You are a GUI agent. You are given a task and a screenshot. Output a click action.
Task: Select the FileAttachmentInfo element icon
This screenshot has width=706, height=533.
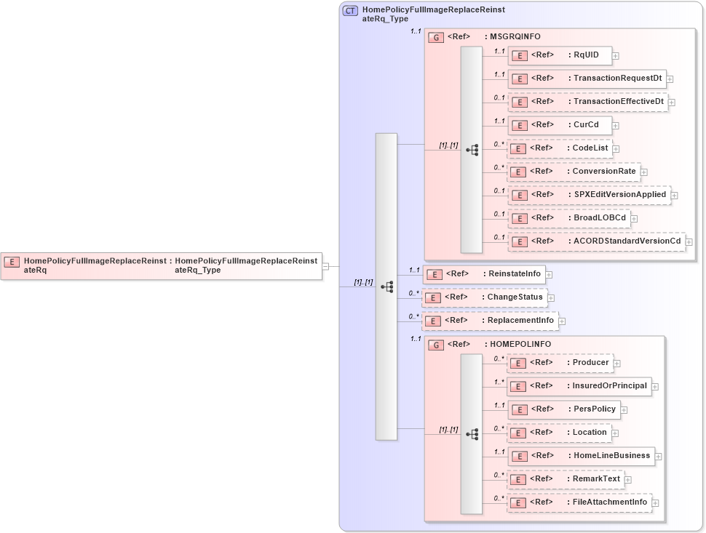coord(518,502)
